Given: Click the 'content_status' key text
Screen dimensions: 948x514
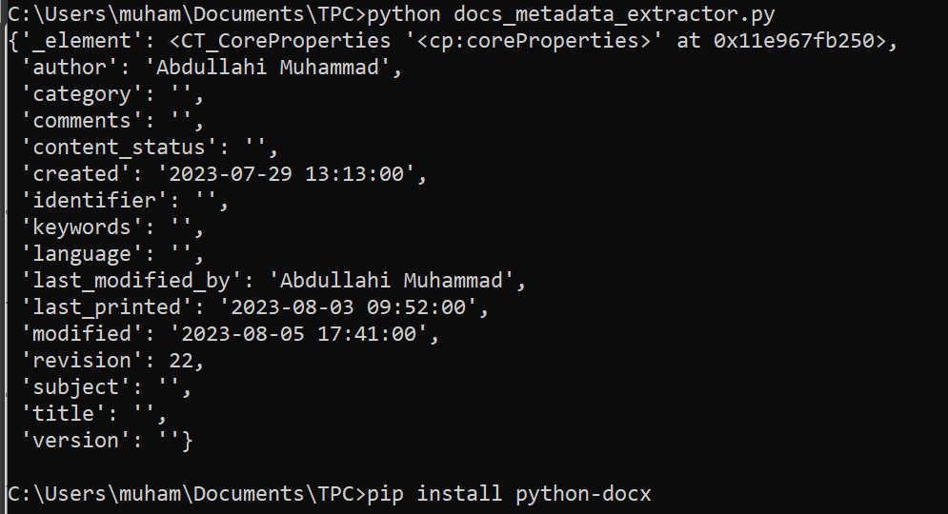Looking at the screenshot, I should coord(118,148).
